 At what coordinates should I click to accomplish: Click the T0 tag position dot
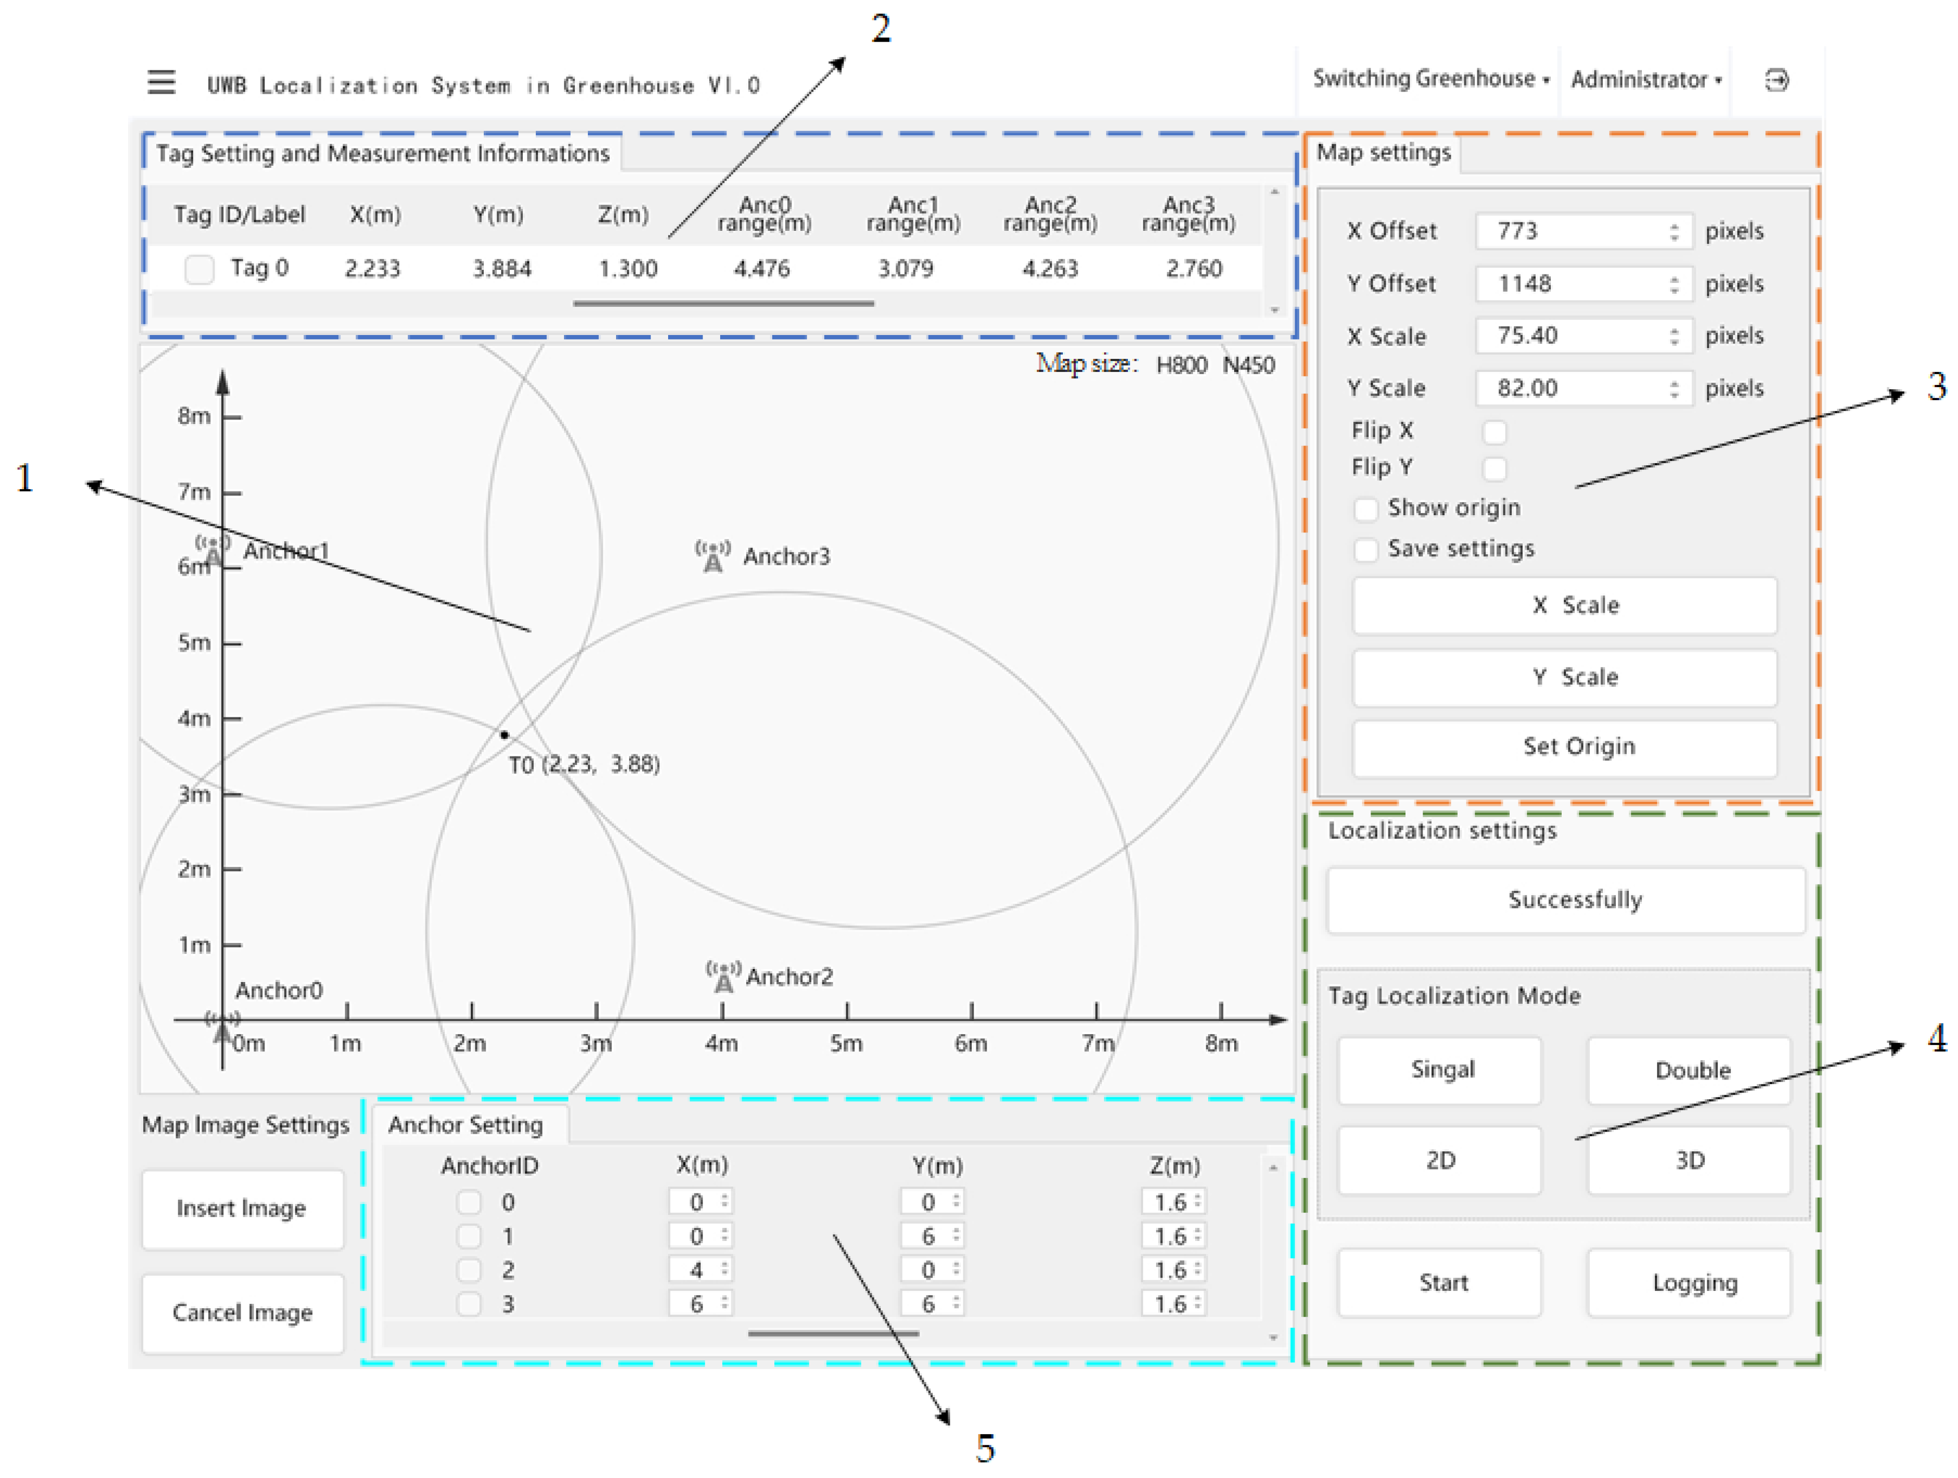505,734
